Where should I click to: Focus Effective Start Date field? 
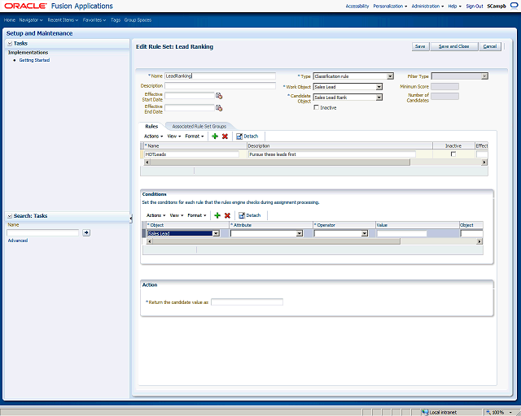pyautogui.click(x=190, y=96)
